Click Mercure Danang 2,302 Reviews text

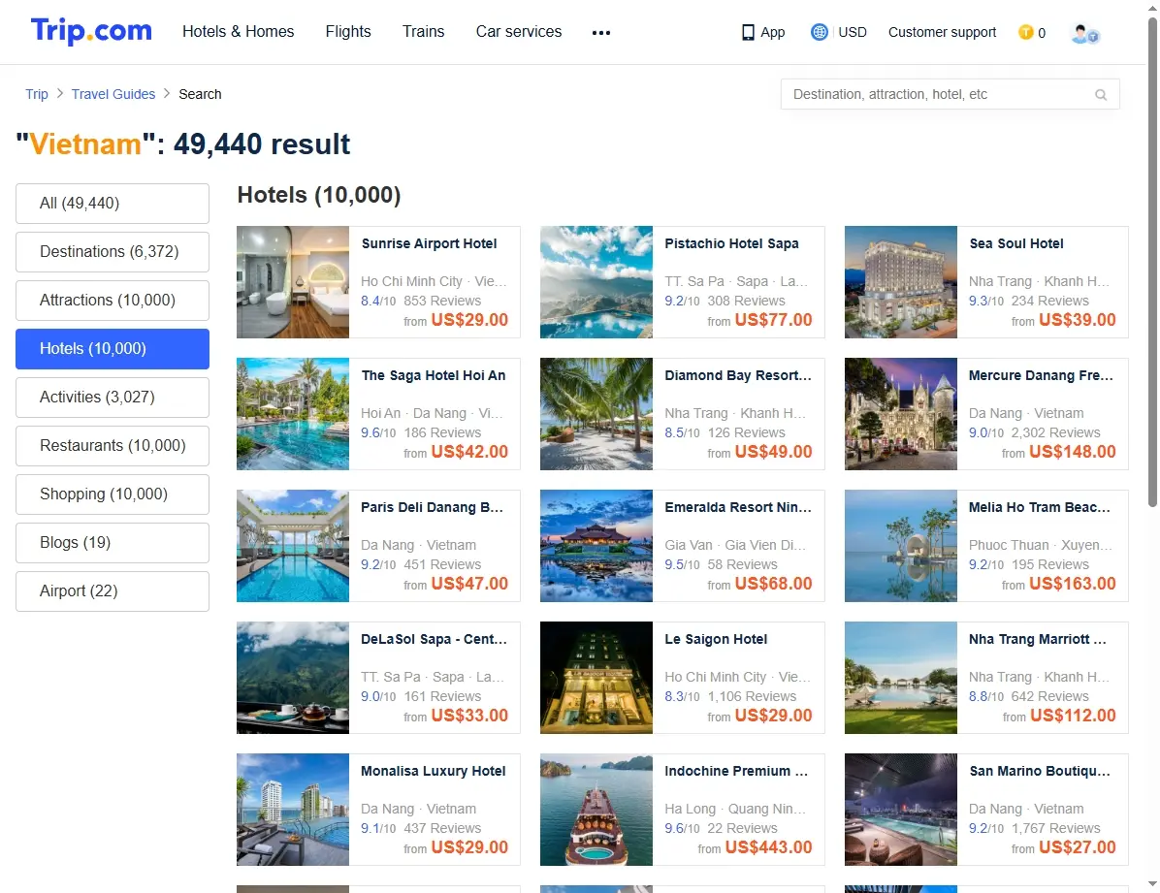1055,432
